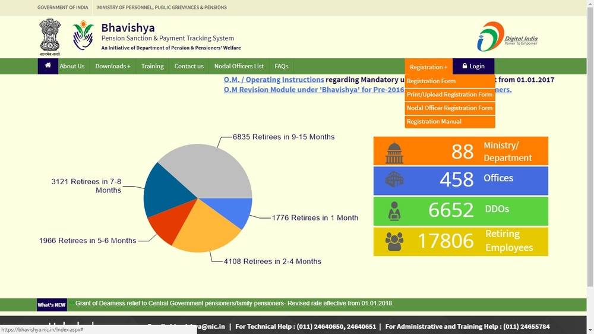Click the lock icon beside Login

465,66
